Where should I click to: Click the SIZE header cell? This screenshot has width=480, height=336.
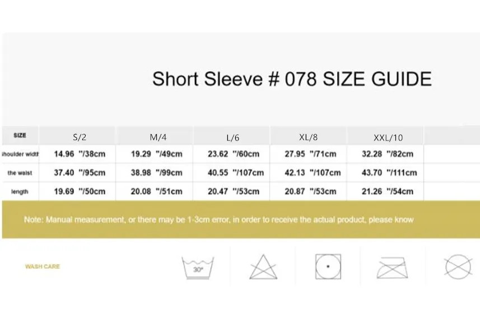point(20,136)
